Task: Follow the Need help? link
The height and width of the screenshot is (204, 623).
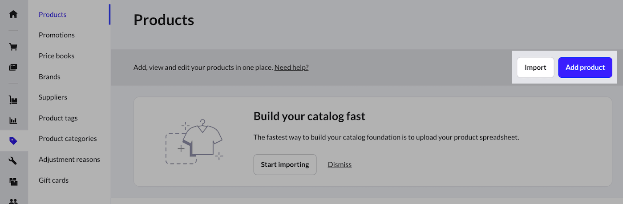Action: [x=291, y=68]
